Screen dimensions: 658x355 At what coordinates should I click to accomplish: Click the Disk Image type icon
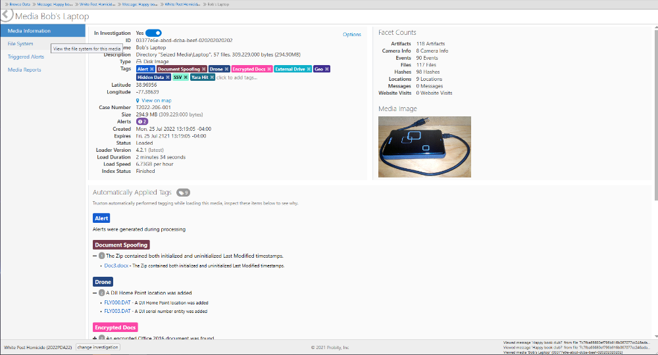click(x=138, y=61)
